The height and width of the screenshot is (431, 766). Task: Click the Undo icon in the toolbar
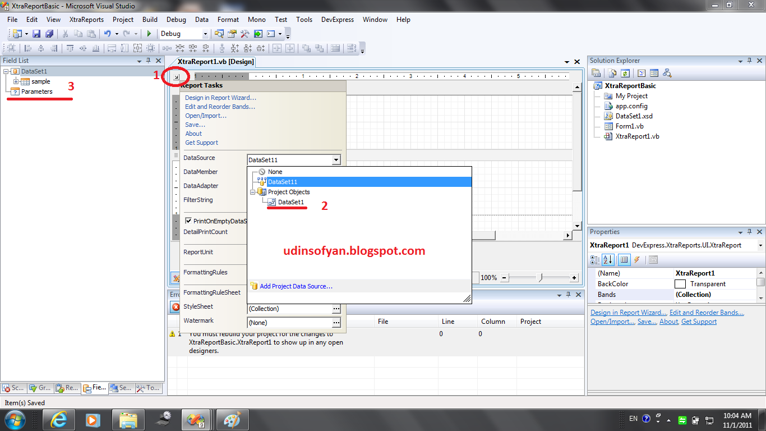(107, 34)
